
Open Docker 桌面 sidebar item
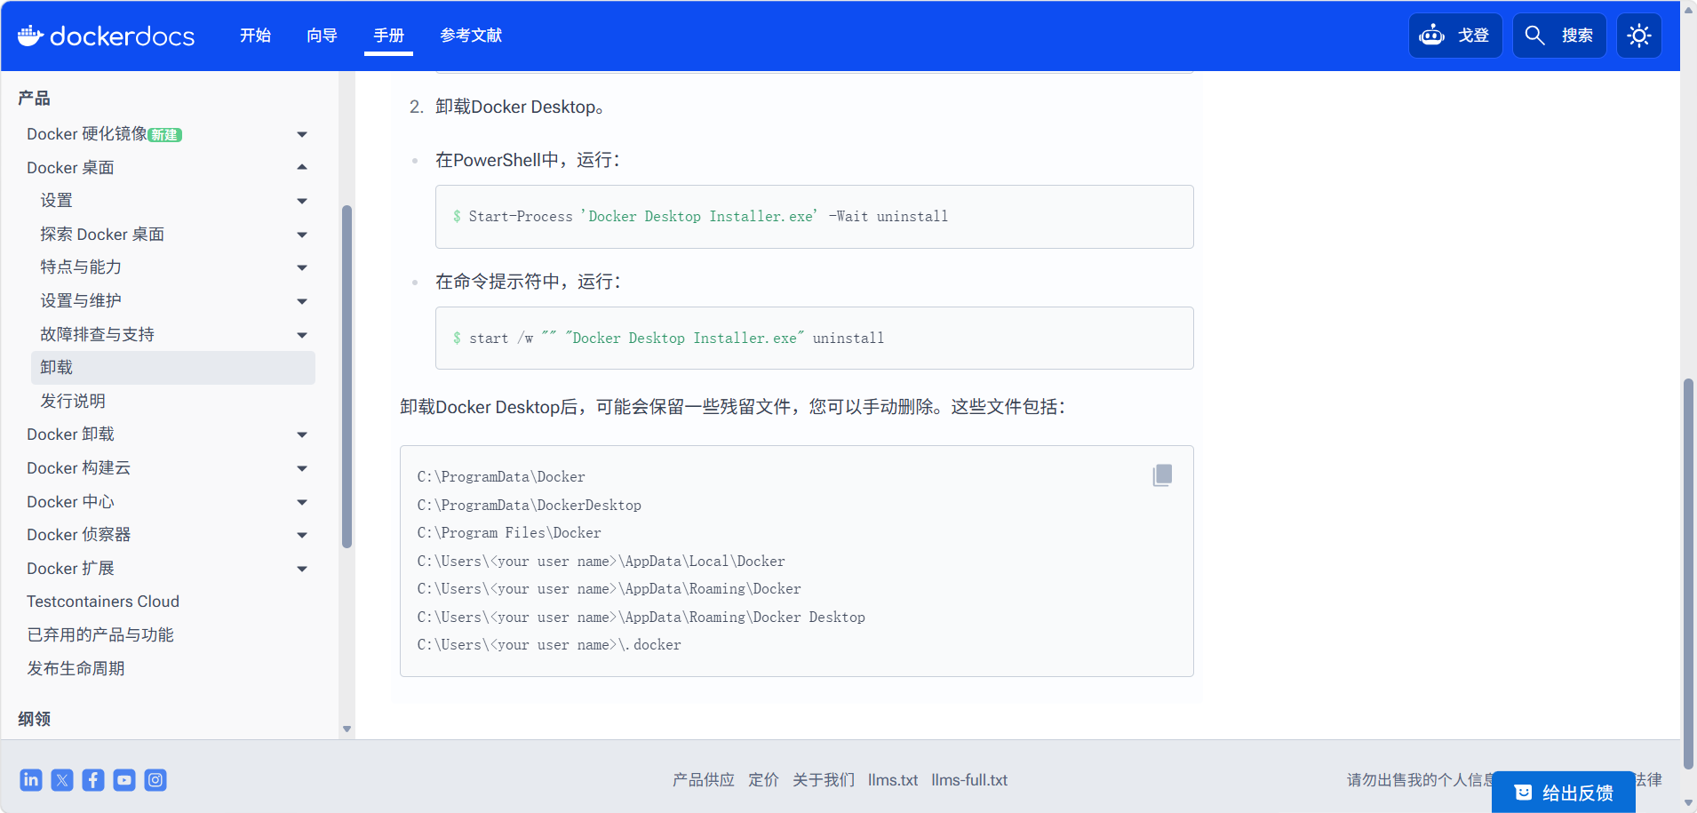pyautogui.click(x=70, y=167)
